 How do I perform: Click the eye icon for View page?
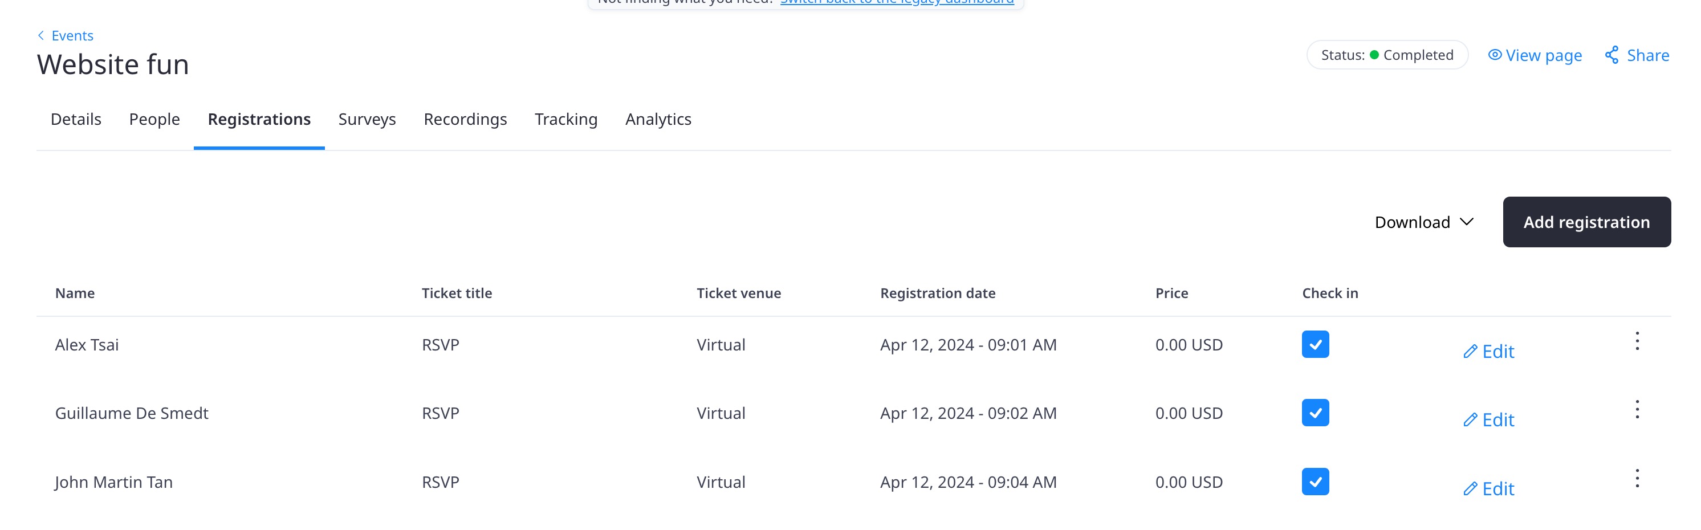click(1494, 55)
